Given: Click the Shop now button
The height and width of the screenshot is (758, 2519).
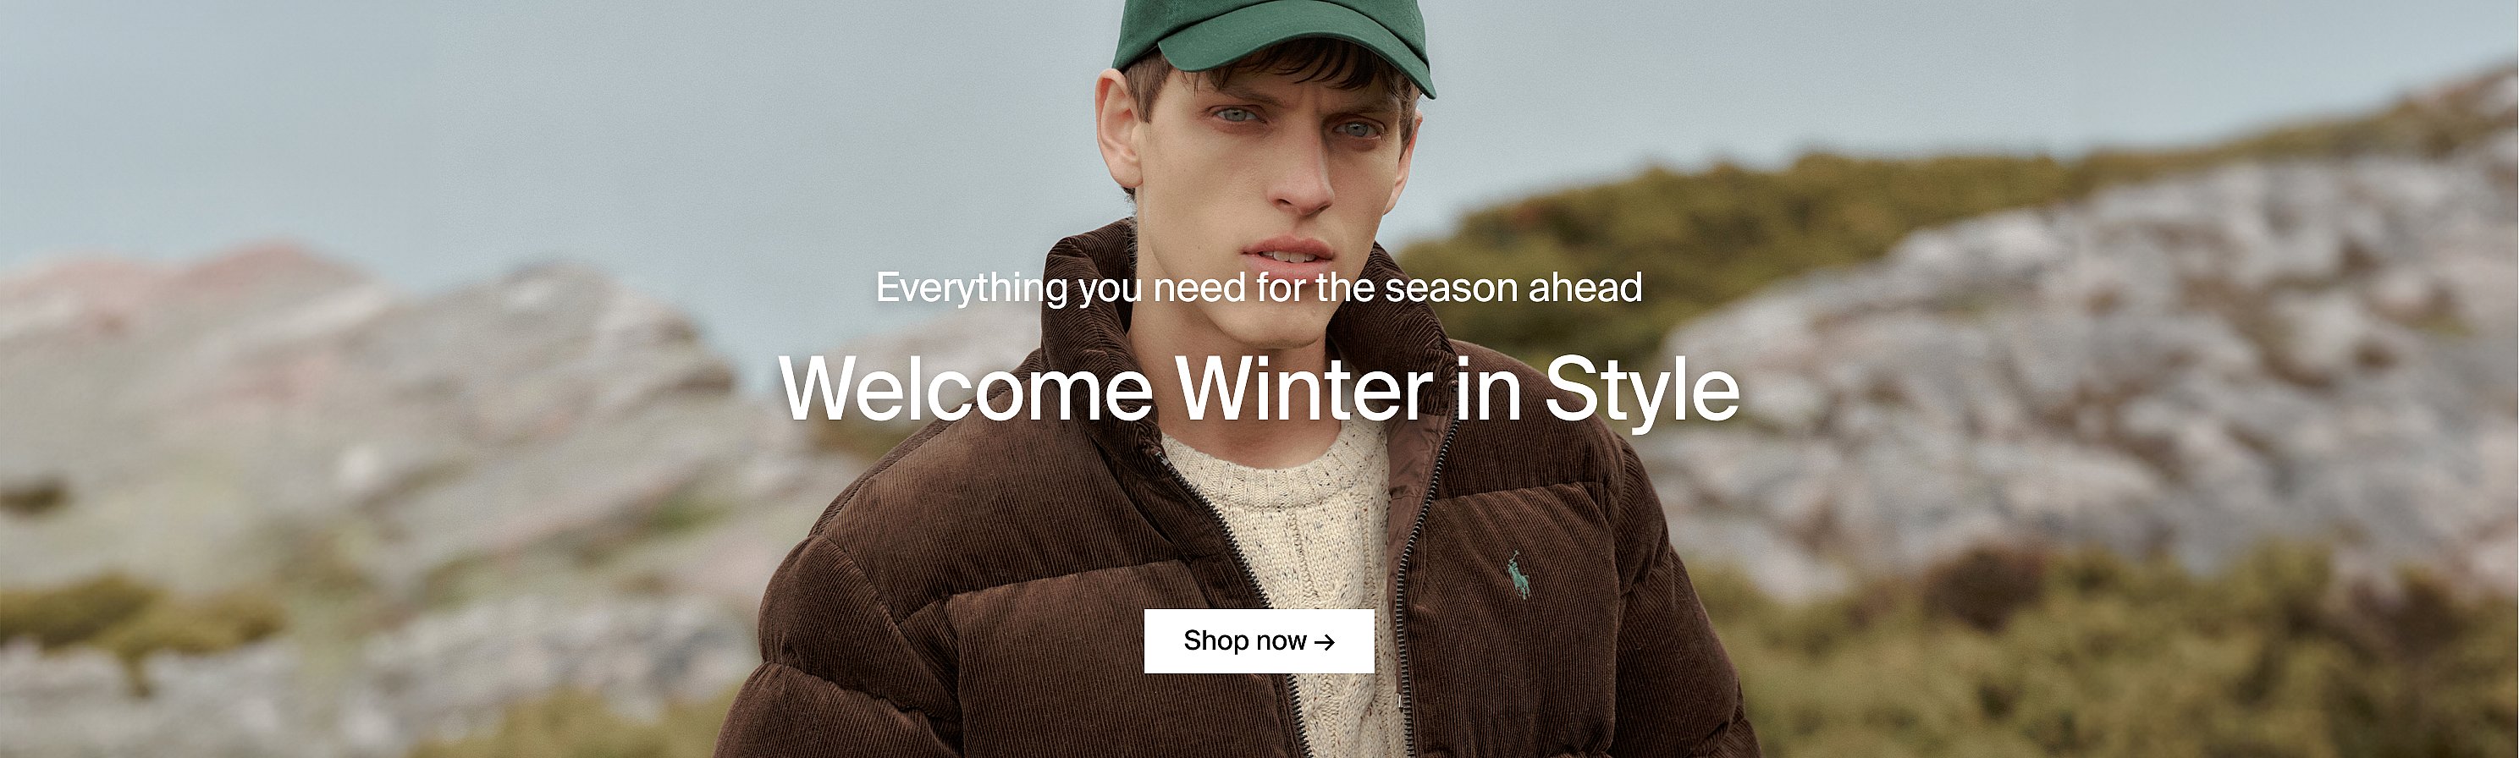Looking at the screenshot, I should click(x=1259, y=640).
